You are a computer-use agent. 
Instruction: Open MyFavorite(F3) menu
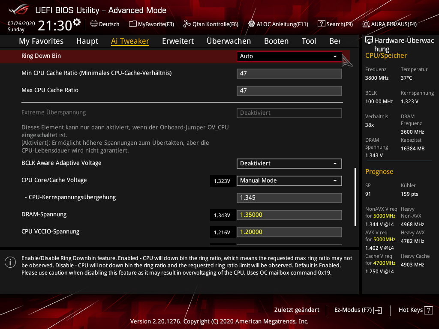pyautogui.click(x=151, y=24)
